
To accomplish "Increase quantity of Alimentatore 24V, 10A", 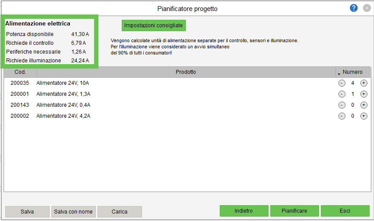I will point(363,83).
